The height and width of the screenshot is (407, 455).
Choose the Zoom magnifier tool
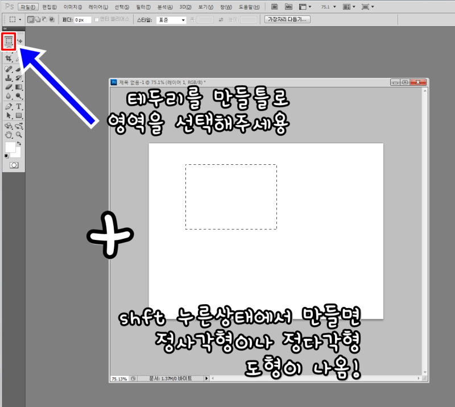pos(19,135)
